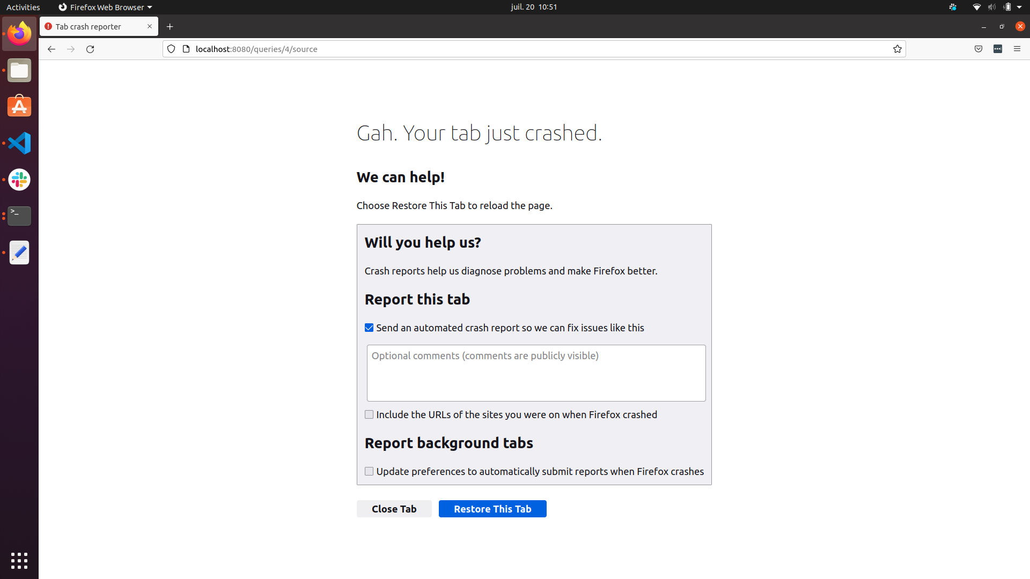The width and height of the screenshot is (1030, 579).
Task: Click the optional comments text area
Action: pyautogui.click(x=536, y=373)
